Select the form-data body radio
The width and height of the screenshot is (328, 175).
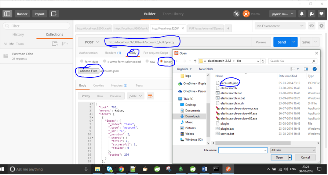click(82, 61)
